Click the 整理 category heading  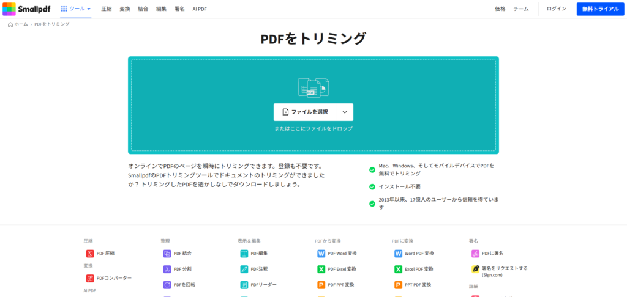165,241
